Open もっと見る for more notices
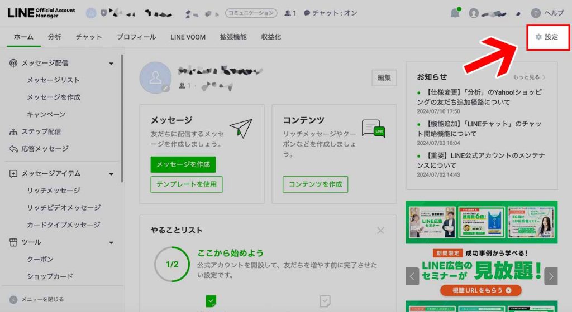Screen dimensions: 572x312 529,77
